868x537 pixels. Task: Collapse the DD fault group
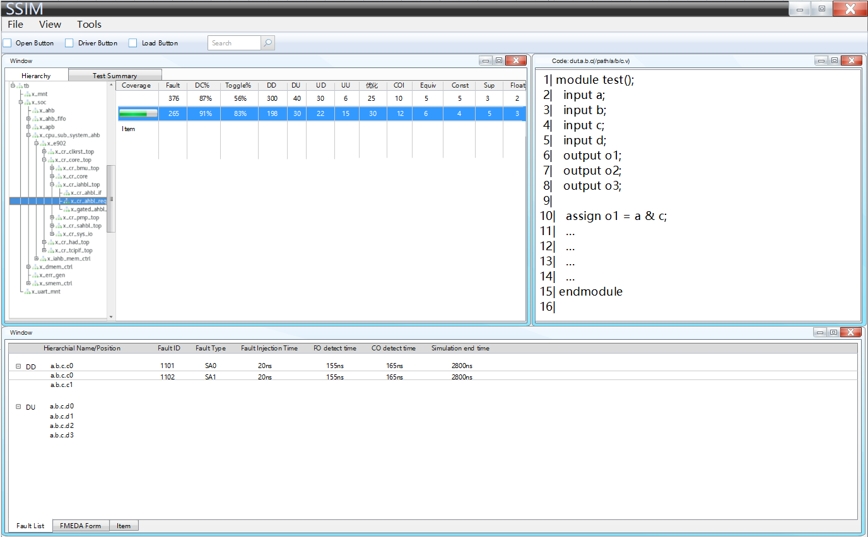pyautogui.click(x=18, y=366)
